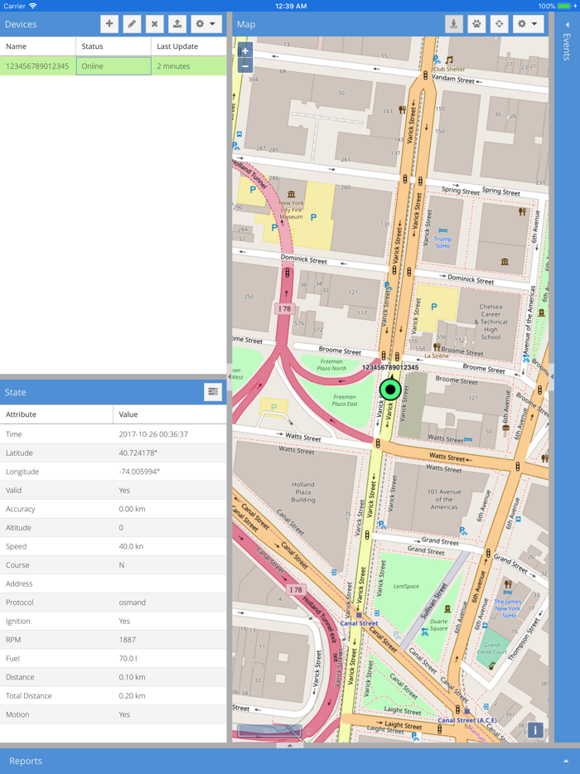Click the Club Shelter music note icon
580x774 pixels.
[x=449, y=60]
